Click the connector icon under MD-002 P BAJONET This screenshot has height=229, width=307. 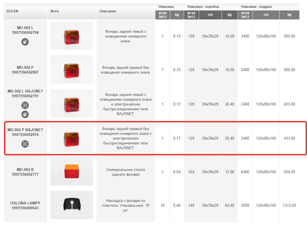[x=25, y=144]
